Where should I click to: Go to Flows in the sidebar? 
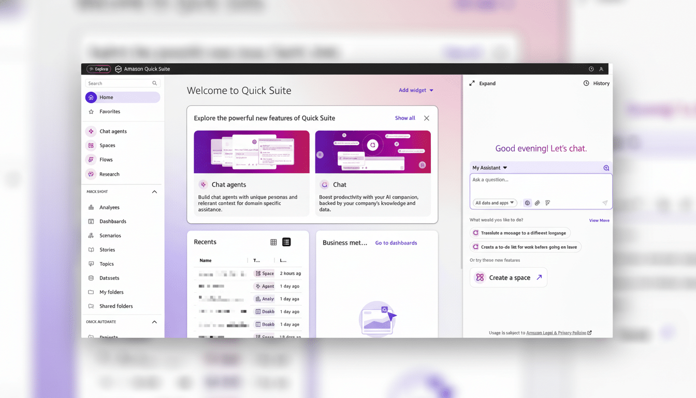tap(106, 160)
